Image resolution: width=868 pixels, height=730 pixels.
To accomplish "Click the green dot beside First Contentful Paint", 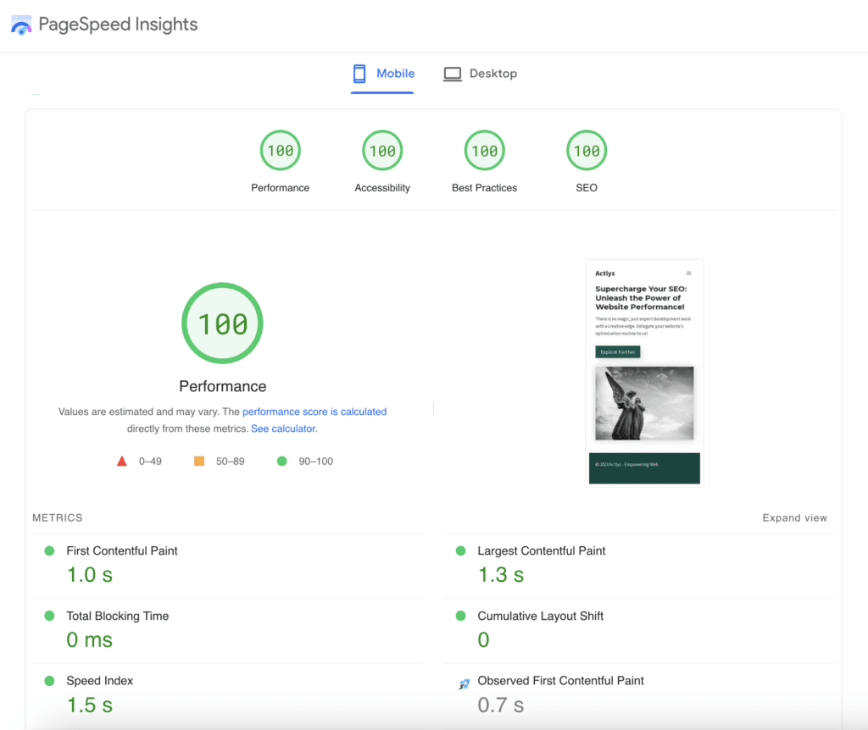I will 47,550.
